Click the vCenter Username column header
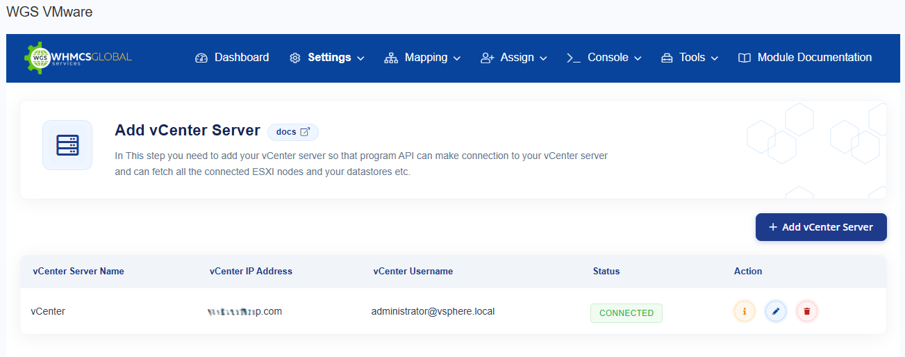The height and width of the screenshot is (357, 905). [x=413, y=272]
